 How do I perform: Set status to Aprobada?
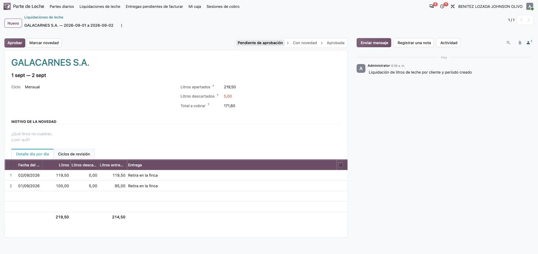click(x=336, y=43)
